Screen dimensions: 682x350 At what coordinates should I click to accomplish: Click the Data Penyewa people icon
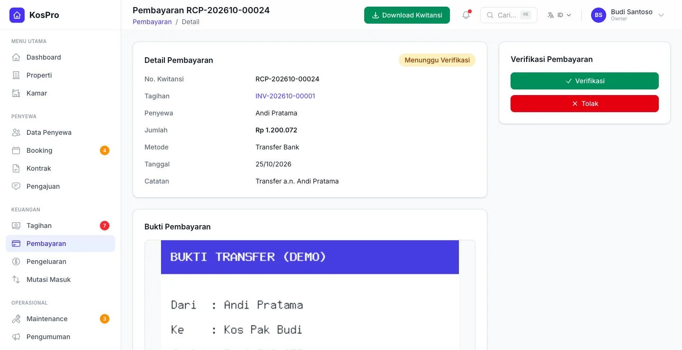16,132
